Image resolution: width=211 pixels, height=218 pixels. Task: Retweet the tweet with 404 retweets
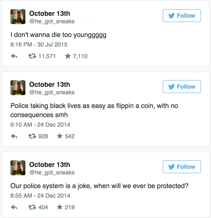(32, 207)
